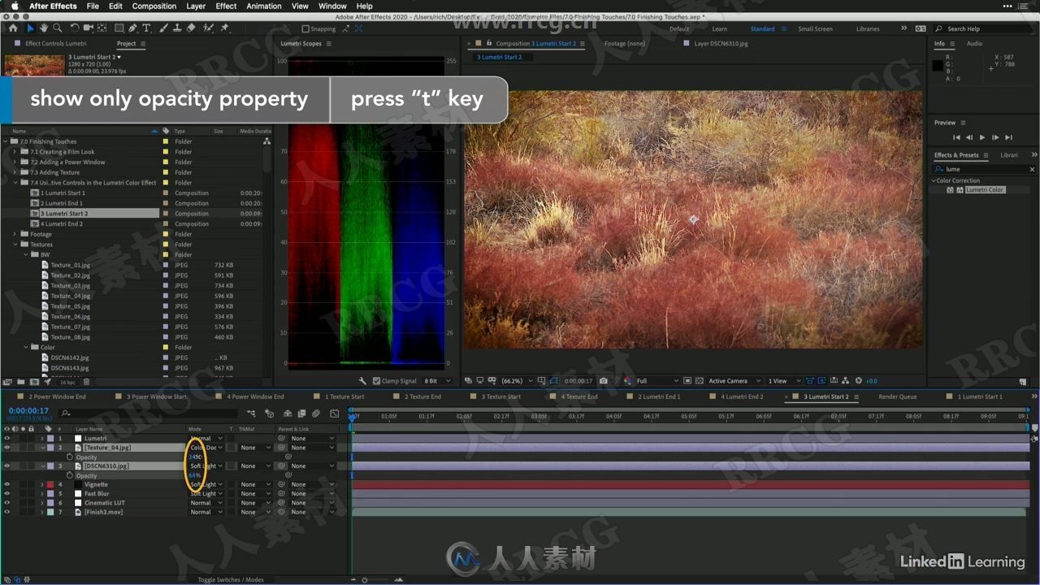
Task: Click DSCN6310 opacity 64% value
Action: tap(195, 475)
